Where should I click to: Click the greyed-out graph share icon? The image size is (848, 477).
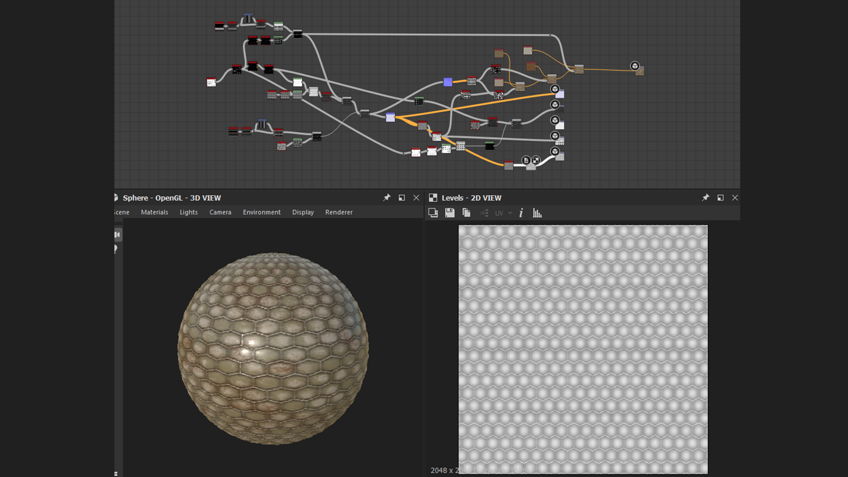click(484, 213)
